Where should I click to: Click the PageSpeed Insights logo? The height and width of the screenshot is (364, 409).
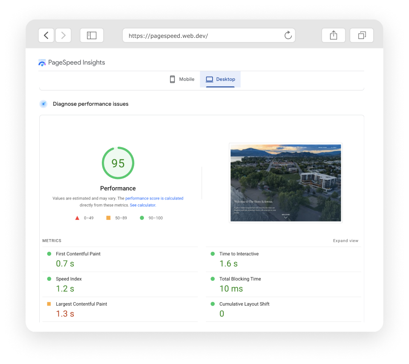[x=42, y=63]
